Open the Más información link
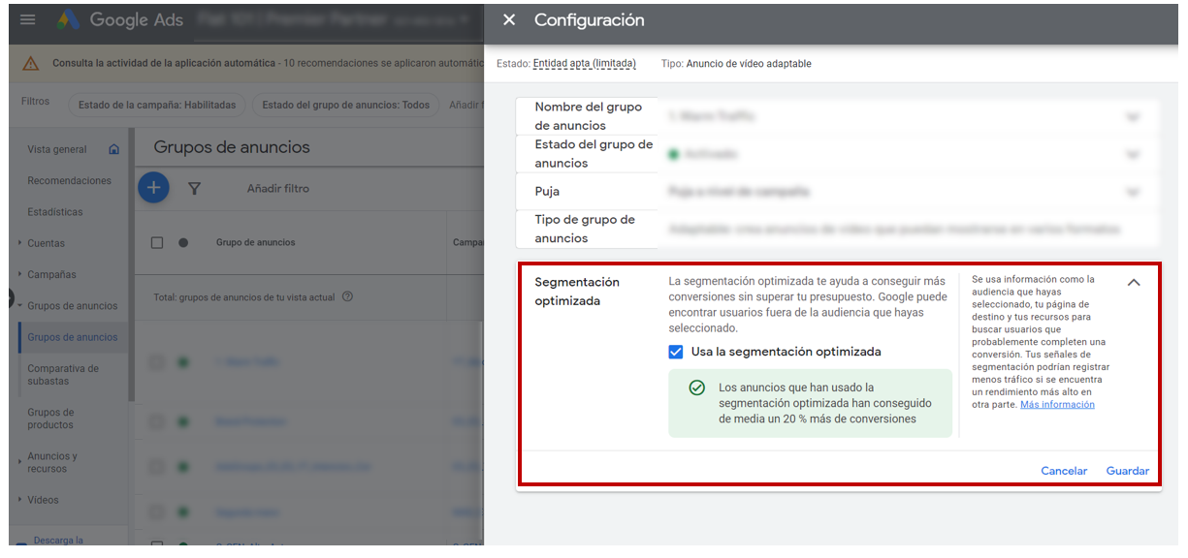This screenshot has width=1188, height=558. (x=1059, y=405)
